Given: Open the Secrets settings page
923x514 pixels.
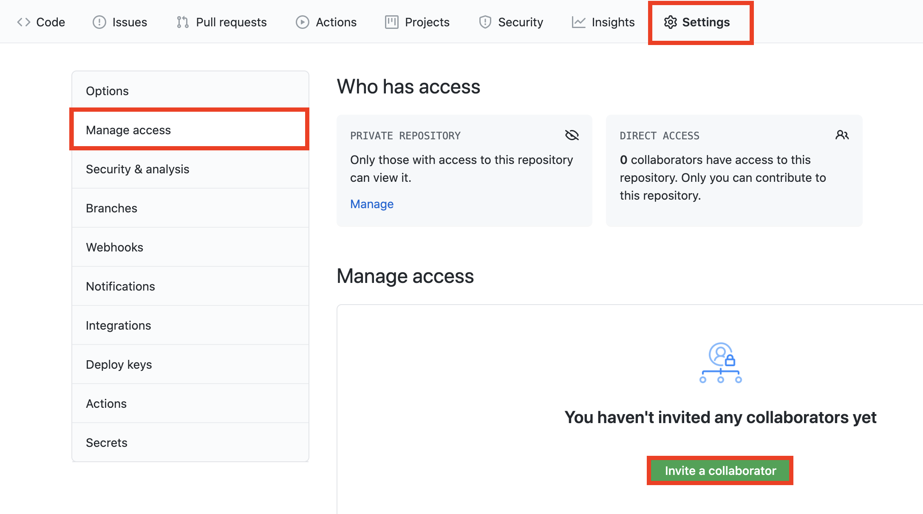Looking at the screenshot, I should (x=106, y=443).
